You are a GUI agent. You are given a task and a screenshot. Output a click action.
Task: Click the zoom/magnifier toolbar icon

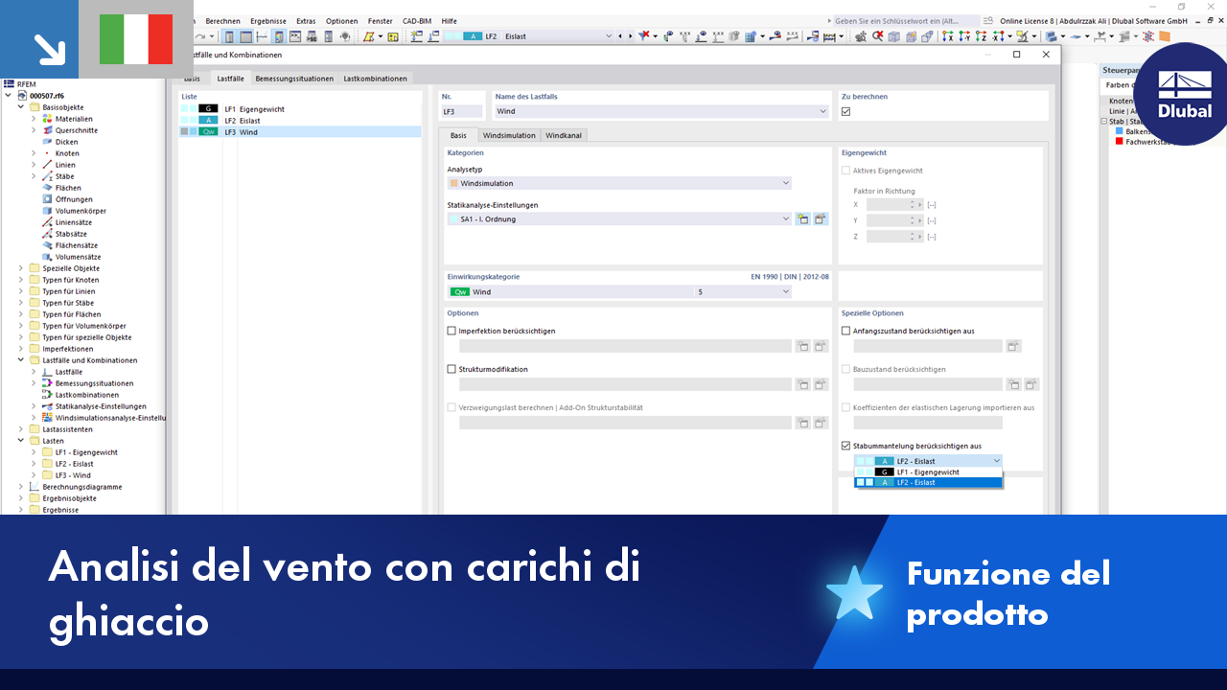pyautogui.click(x=859, y=36)
